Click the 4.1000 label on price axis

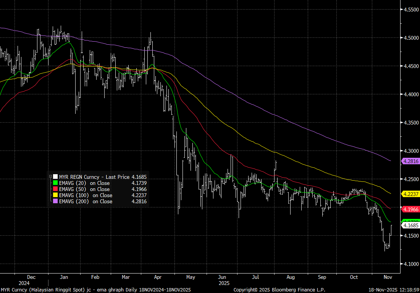coord(411,264)
